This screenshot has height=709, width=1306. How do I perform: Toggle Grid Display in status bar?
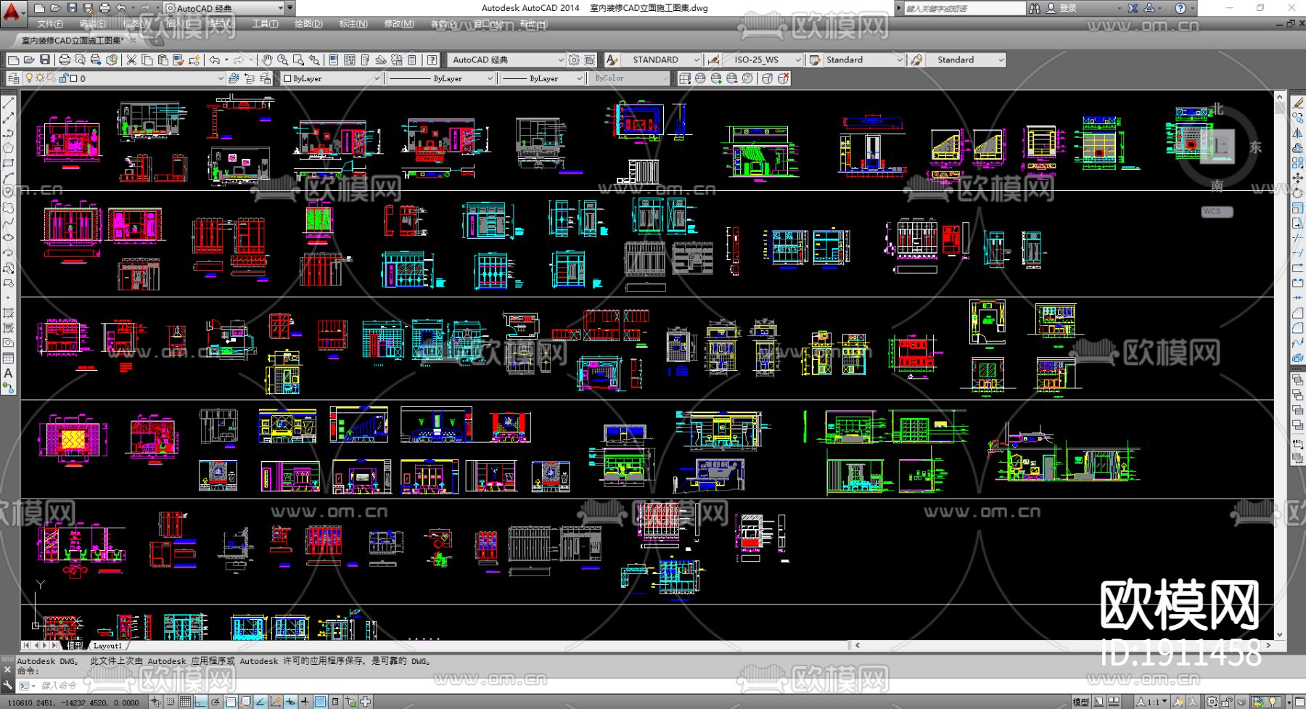coord(185,702)
